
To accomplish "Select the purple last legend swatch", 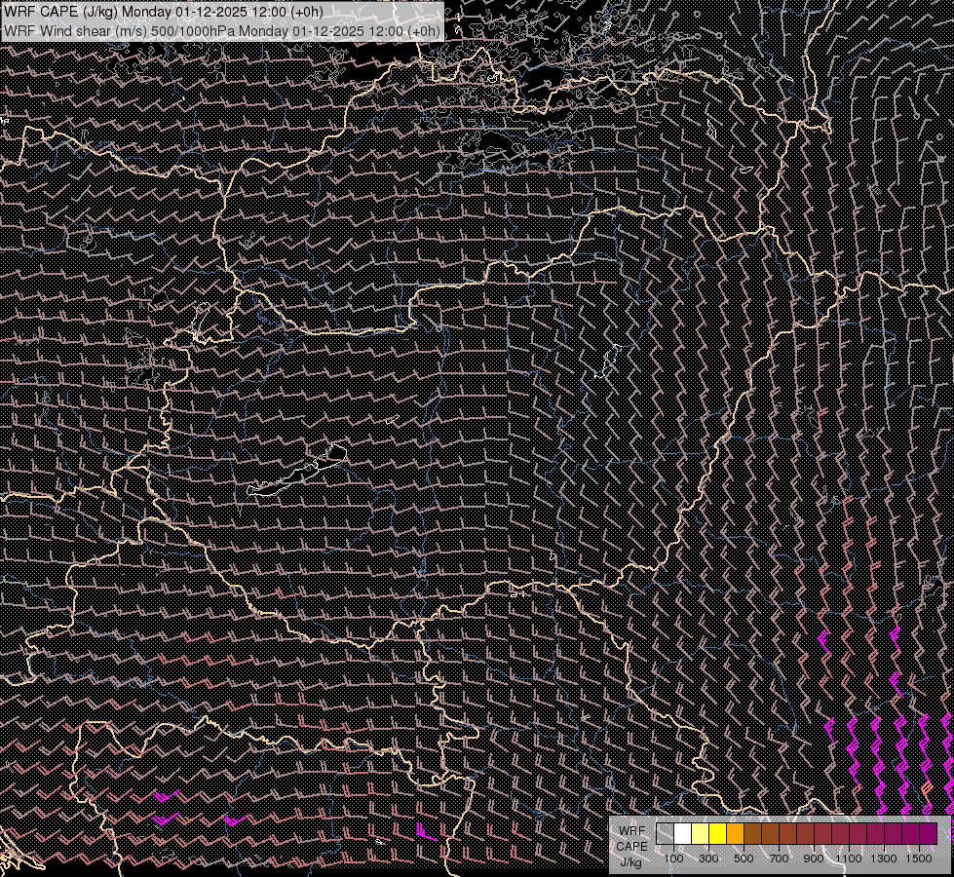I will (928, 833).
